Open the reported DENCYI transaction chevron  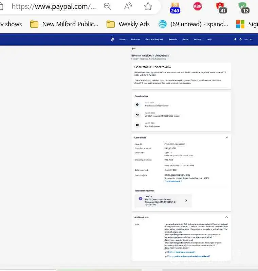point(186,201)
